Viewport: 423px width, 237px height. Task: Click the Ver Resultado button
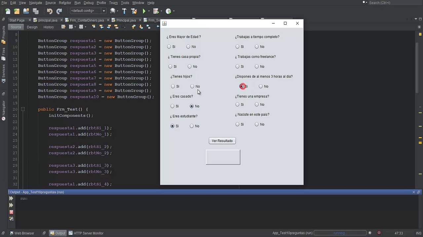click(x=222, y=141)
